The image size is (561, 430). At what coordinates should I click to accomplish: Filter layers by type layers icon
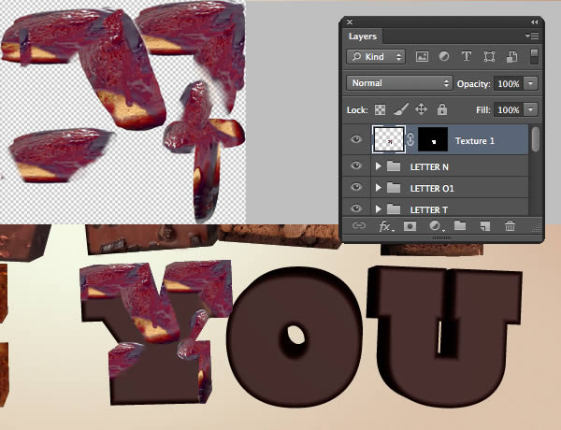click(467, 56)
